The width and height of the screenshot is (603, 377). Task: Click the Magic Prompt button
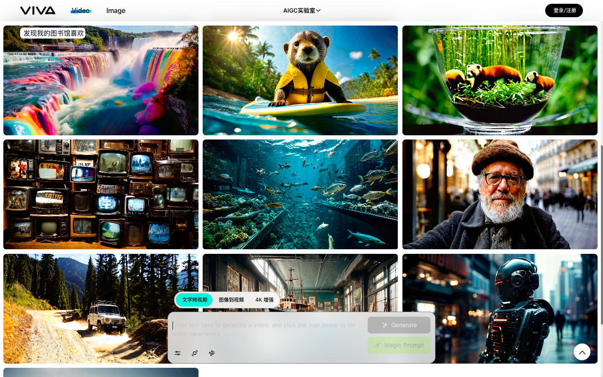click(x=399, y=345)
